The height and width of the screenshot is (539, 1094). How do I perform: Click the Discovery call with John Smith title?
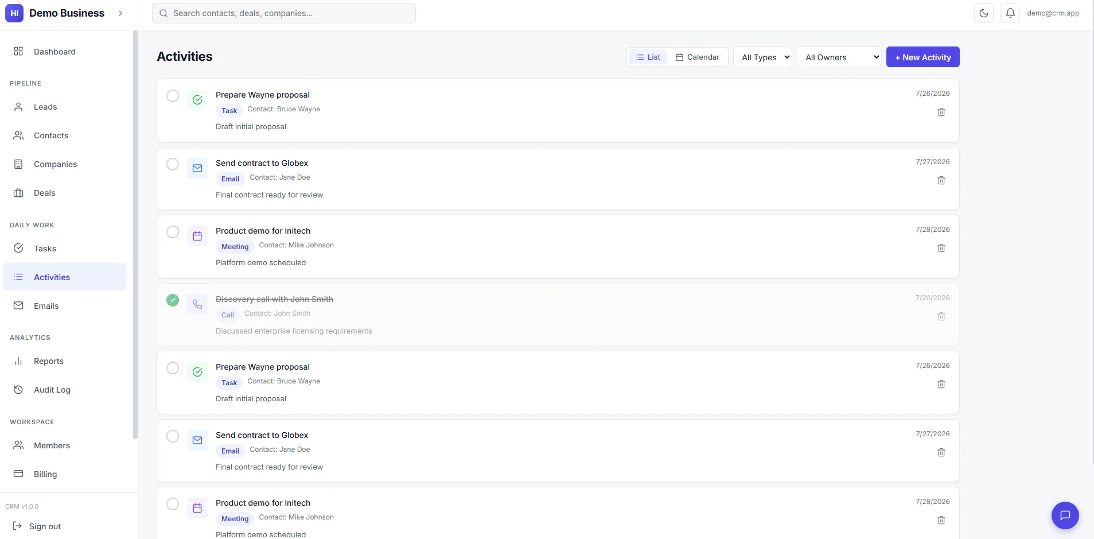coord(274,299)
